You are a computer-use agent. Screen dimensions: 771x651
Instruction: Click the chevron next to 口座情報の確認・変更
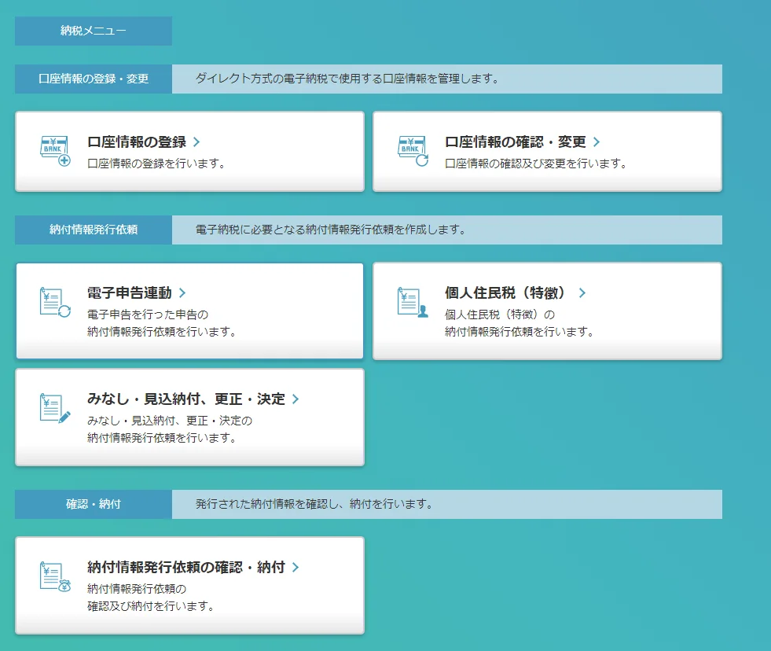pos(597,142)
